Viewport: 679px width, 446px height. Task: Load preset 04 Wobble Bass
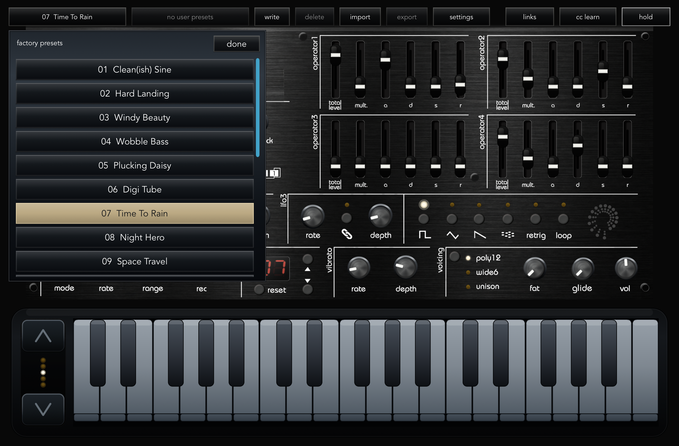[135, 141]
